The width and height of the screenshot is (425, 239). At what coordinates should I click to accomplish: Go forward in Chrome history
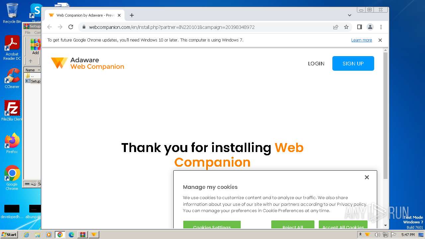60,27
